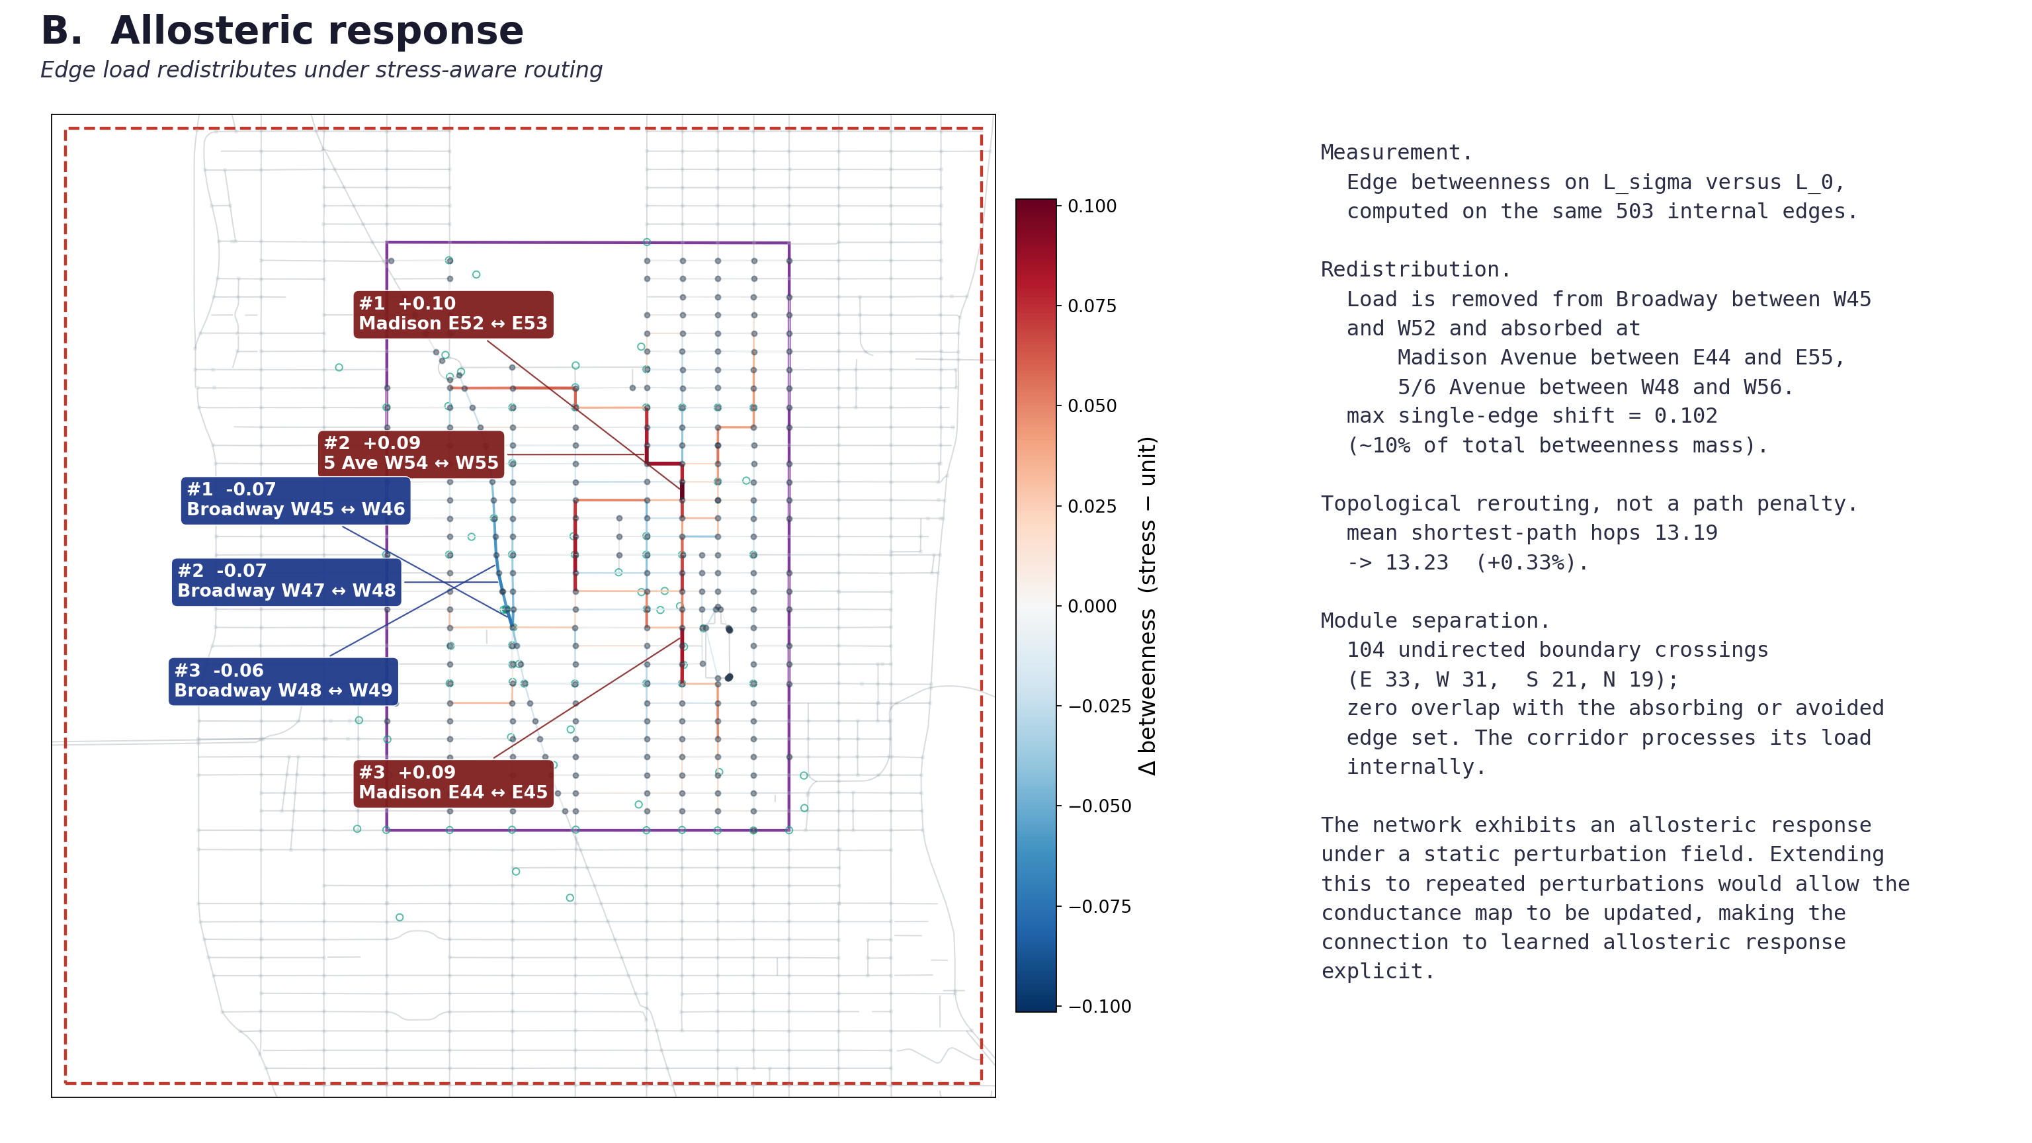Click the 0.000 tick on colorbar
This screenshot has width=2032, height=1143.
1091,606
